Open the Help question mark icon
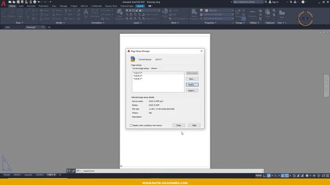 (303, 2)
